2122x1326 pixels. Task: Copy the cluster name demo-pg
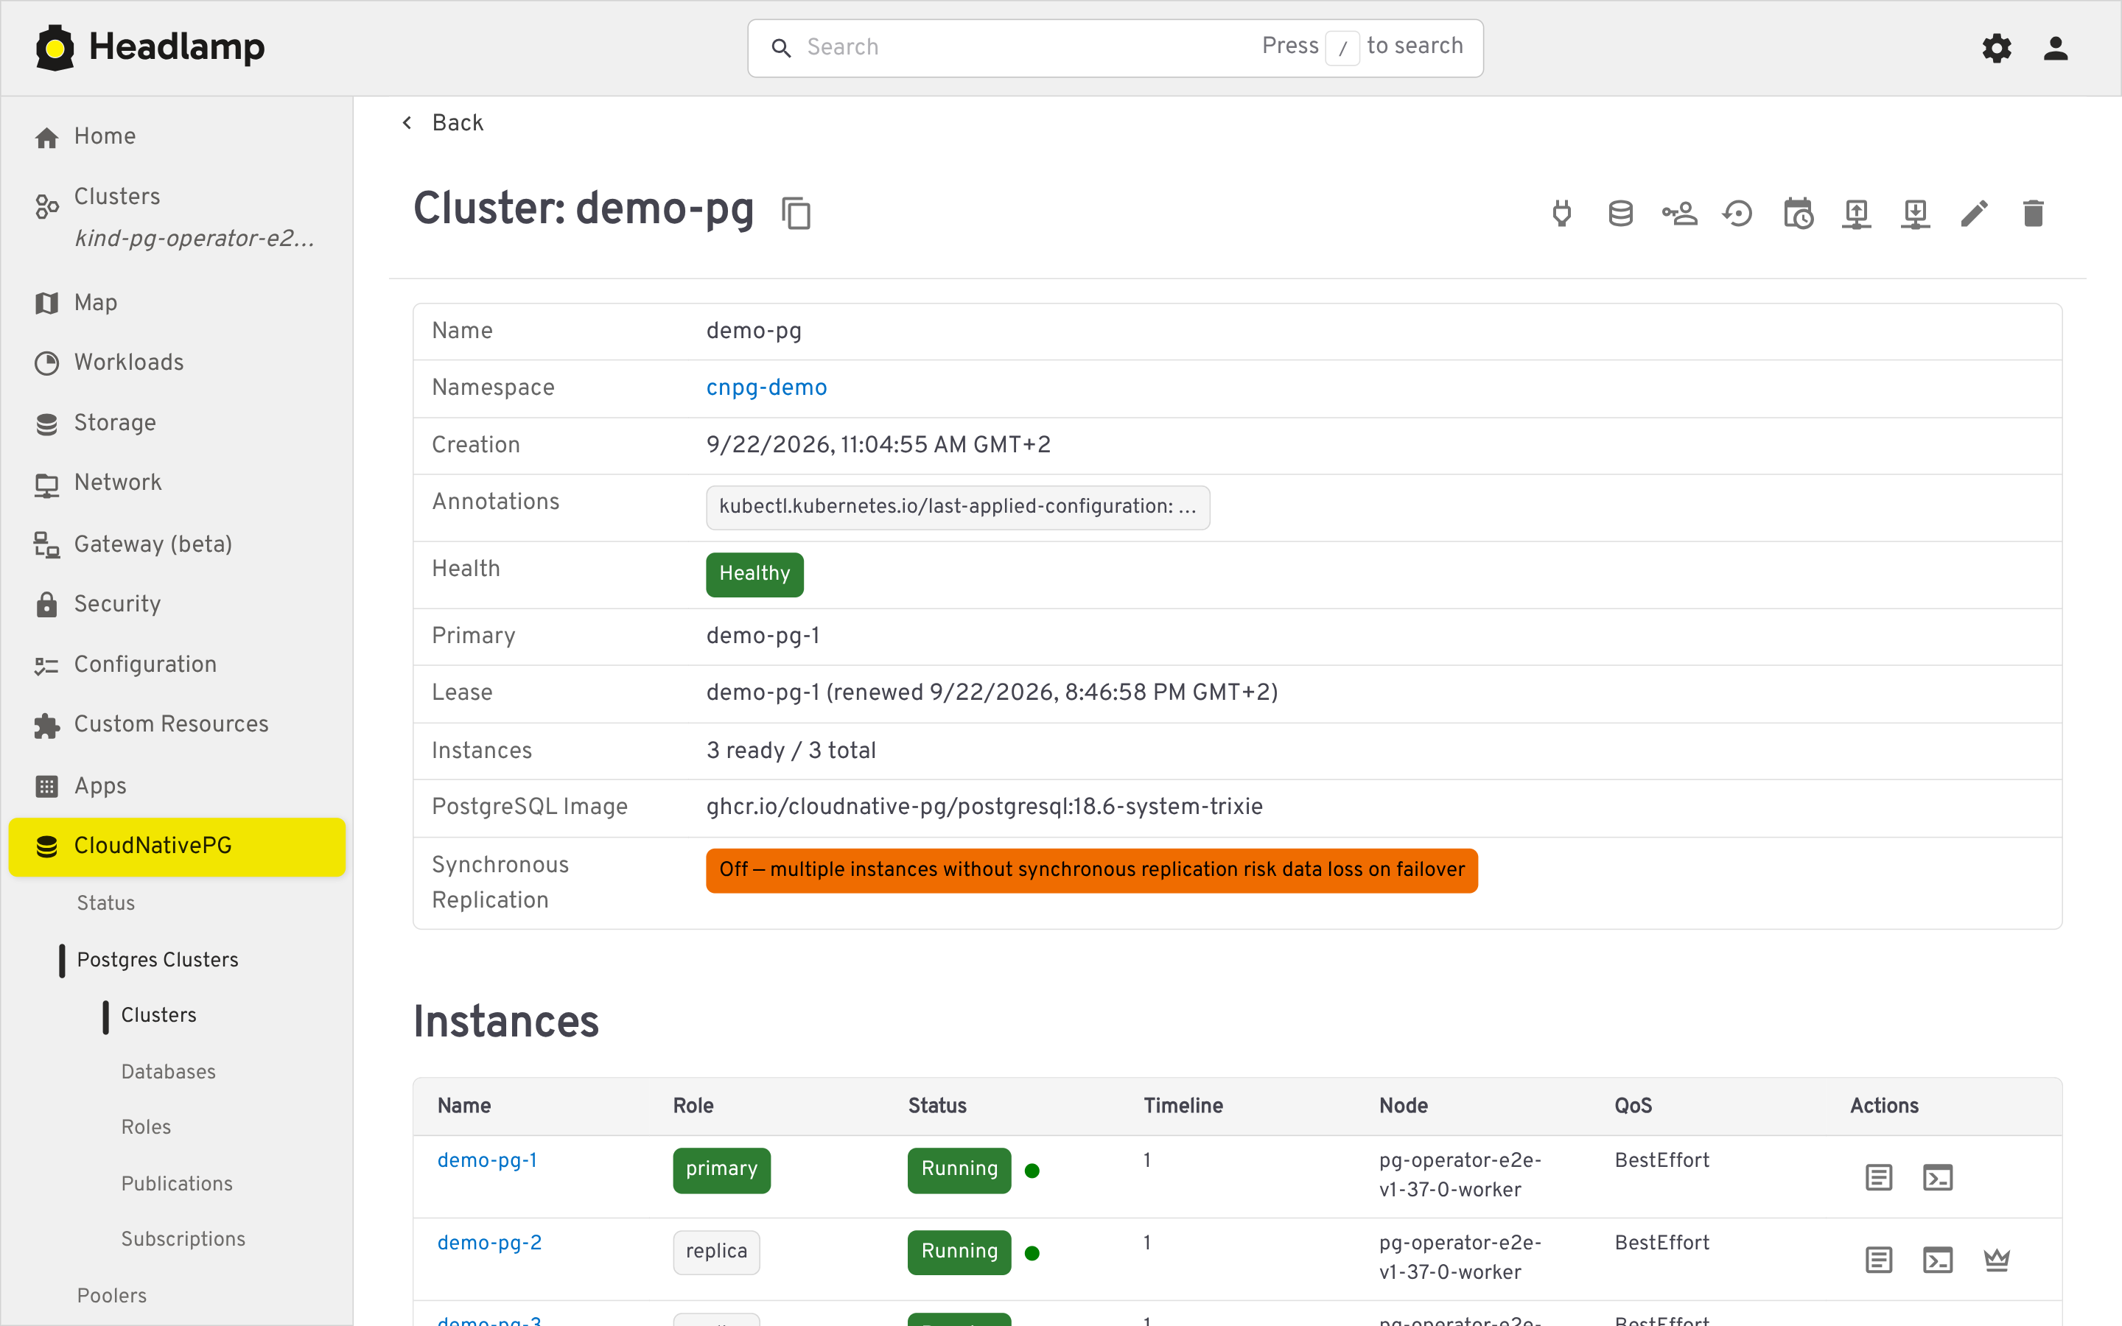click(796, 213)
